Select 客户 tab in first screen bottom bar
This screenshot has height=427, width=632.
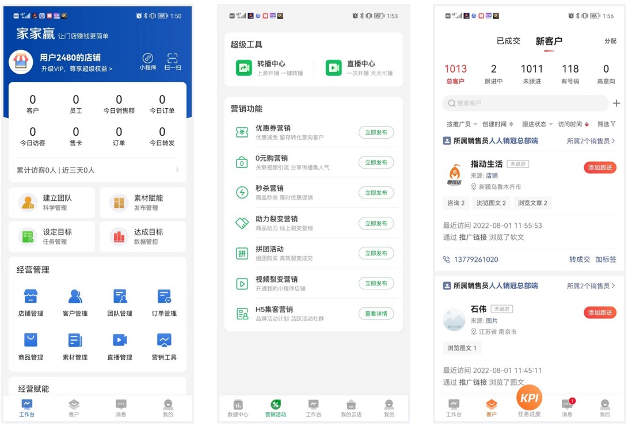pyautogui.click(x=74, y=407)
